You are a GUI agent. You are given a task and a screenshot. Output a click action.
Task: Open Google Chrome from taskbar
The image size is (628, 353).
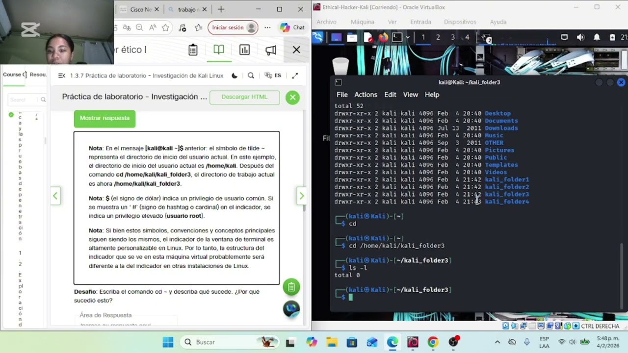click(433, 342)
